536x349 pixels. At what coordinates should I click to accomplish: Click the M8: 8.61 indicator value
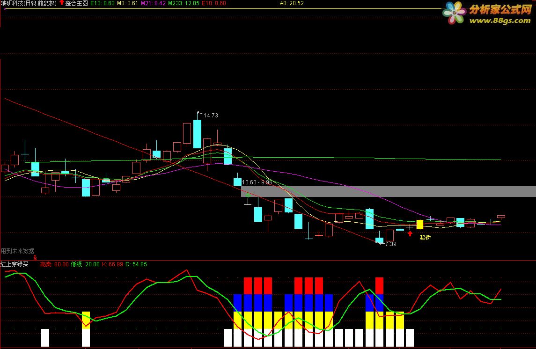(x=127, y=3)
